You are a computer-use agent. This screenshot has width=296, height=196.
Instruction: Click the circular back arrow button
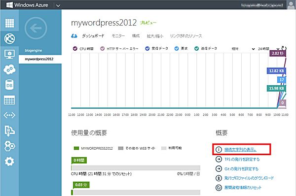click(x=36, y=28)
